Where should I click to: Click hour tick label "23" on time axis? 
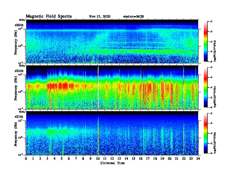(191, 159)
